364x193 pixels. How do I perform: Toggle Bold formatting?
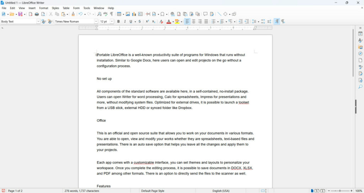click(x=118, y=21)
